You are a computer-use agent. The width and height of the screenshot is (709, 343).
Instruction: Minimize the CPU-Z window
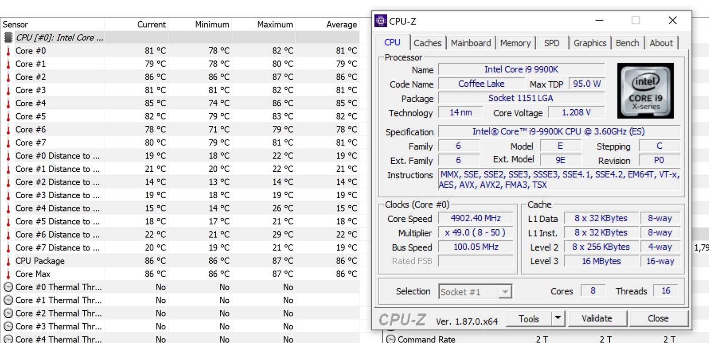600,20
